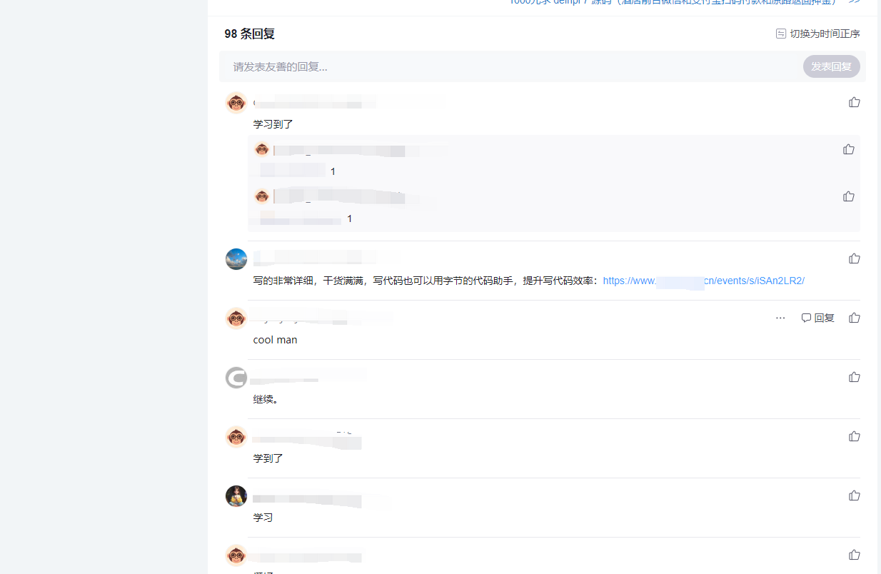Like the comment about 字节的代码助手
Screen dimensions: 881x574
coord(854,258)
